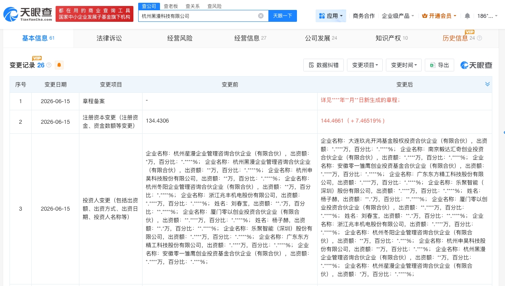Select the 法律诉讼 tab

coord(109,38)
